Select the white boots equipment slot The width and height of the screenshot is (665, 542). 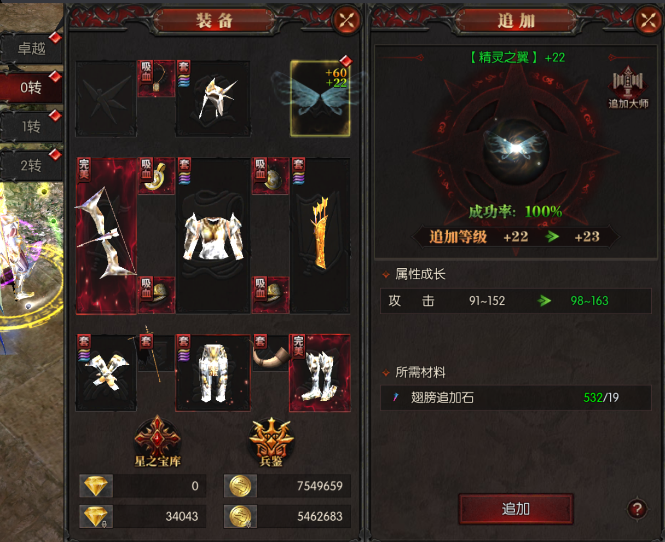point(320,372)
